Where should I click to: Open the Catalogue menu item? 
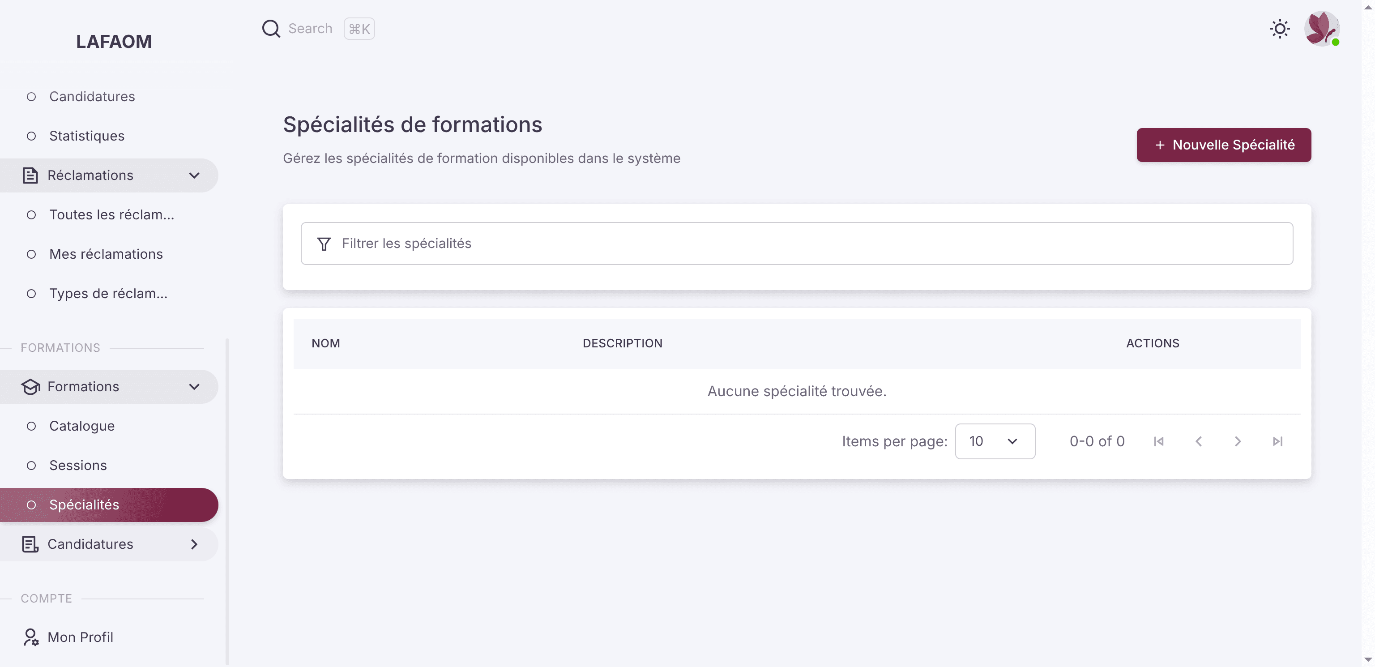[x=109, y=426]
